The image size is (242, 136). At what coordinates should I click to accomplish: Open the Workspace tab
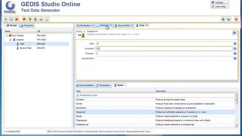tap(84, 25)
